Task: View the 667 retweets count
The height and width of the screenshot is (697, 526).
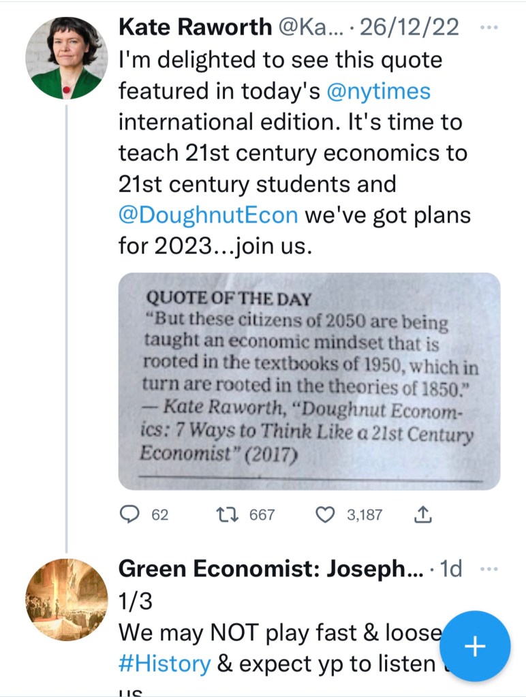Action: coord(262,515)
